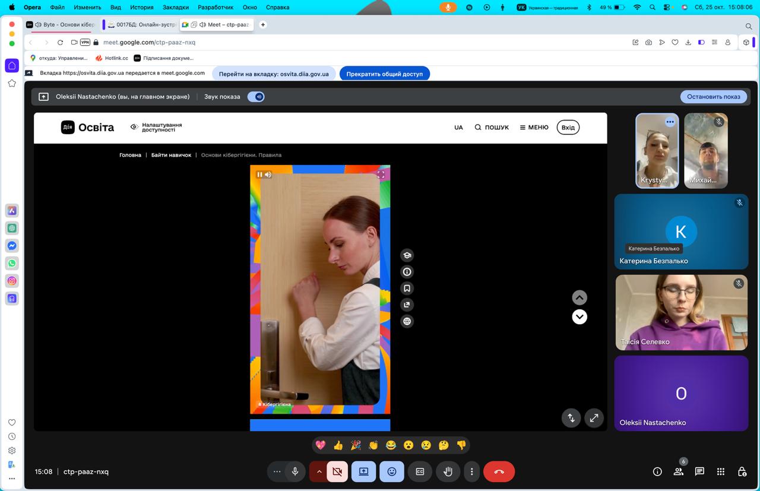Toggle the Звук показа audio switch
The image size is (760, 491).
click(x=256, y=97)
